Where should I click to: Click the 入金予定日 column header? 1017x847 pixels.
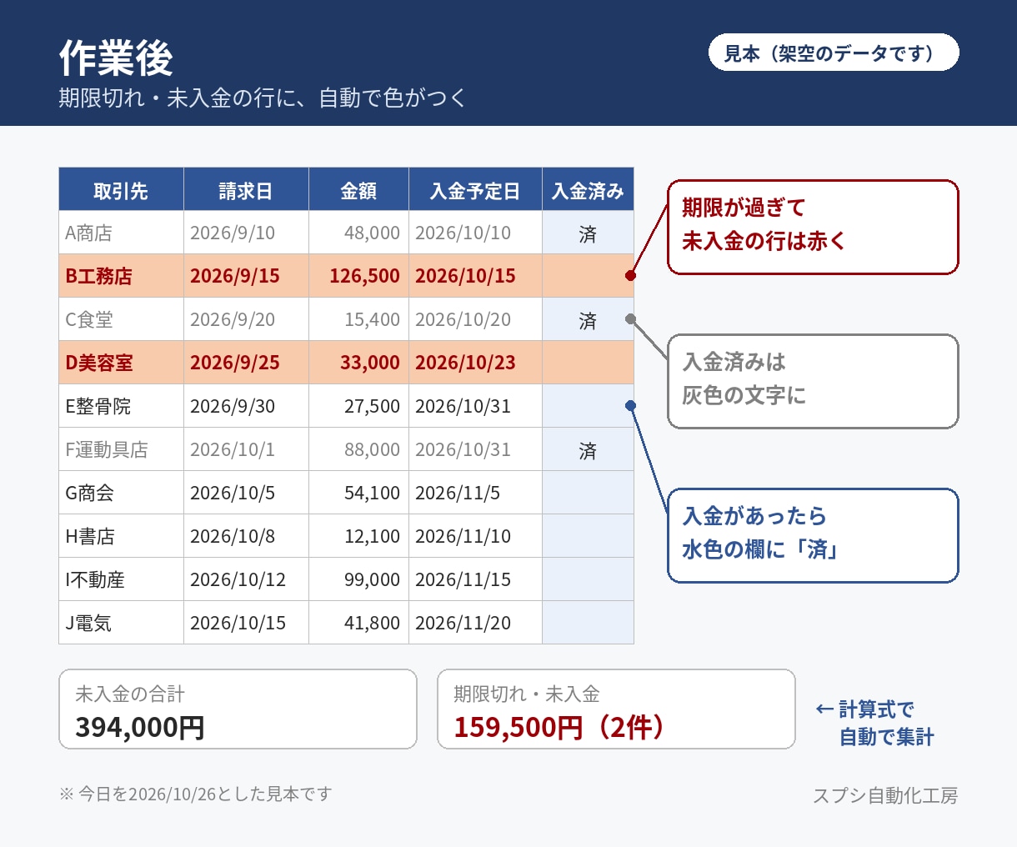[475, 189]
